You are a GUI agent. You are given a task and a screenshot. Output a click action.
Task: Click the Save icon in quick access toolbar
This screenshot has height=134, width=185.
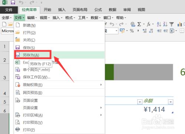[13, 2]
